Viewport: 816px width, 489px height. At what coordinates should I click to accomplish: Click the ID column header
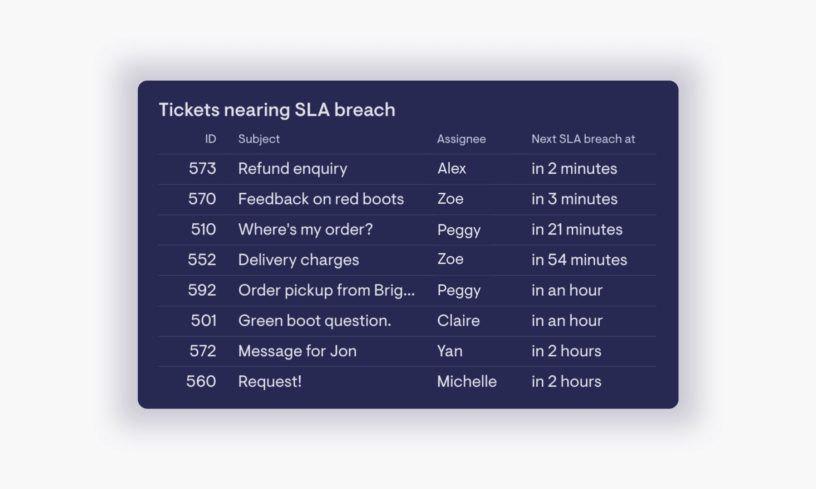pyautogui.click(x=210, y=139)
